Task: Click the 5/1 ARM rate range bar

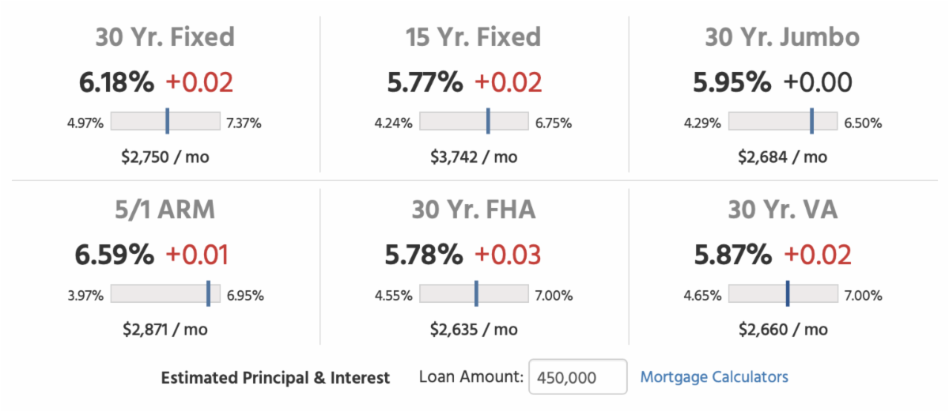Action: tap(165, 294)
